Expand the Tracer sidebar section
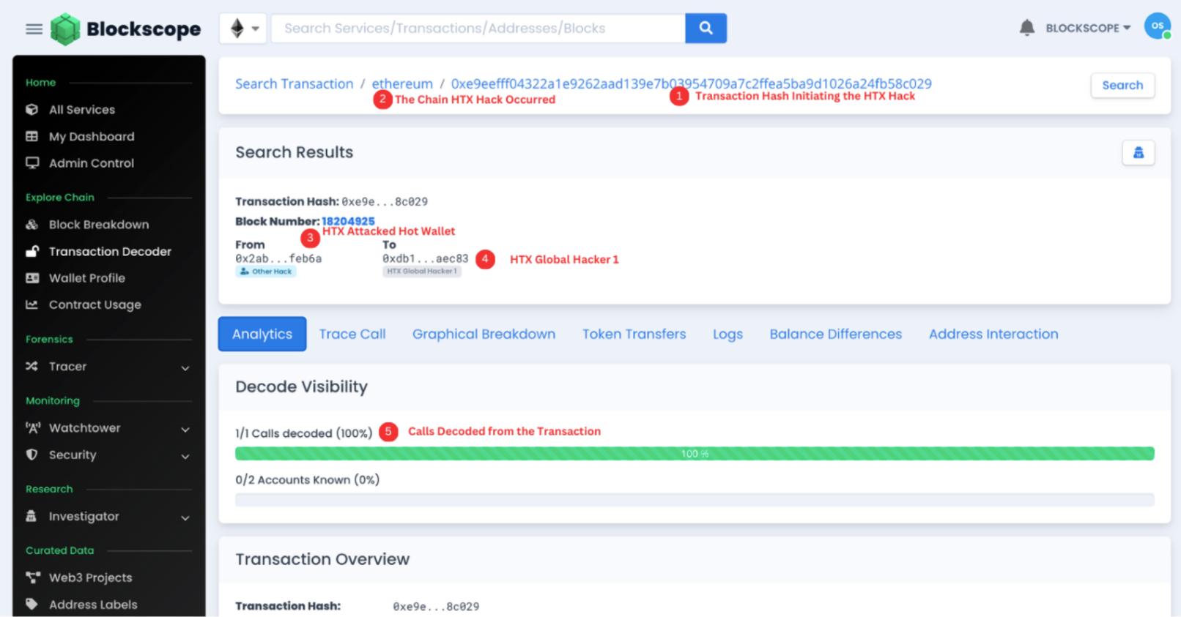 [108, 367]
